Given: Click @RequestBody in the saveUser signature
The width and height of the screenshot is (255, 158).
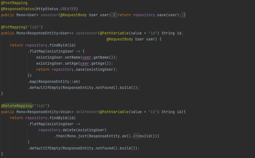Looking at the screenshot, I should [x=74, y=15].
